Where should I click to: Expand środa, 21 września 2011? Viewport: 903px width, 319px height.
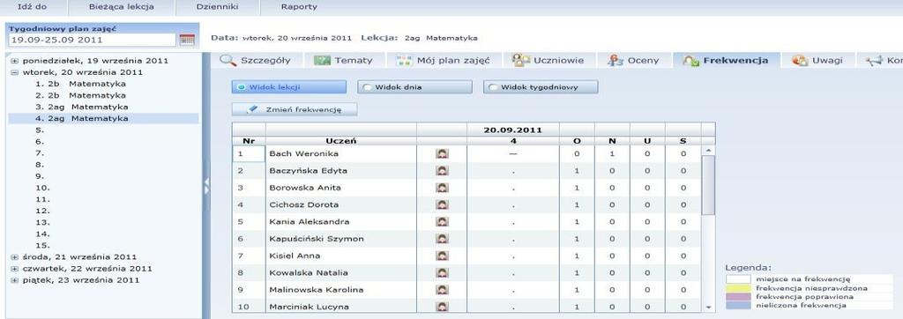pos(15,256)
